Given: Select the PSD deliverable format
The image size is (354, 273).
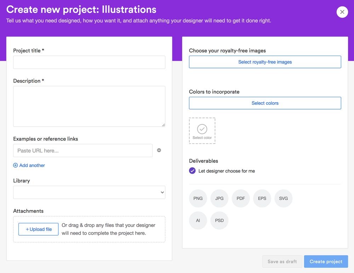Looking at the screenshot, I should (x=219, y=221).
